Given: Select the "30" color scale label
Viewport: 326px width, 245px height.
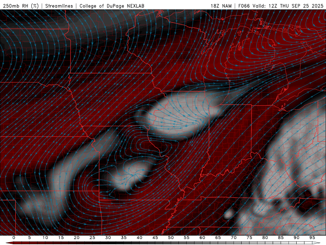Looking at the screenshot, I should (x=108, y=238).
